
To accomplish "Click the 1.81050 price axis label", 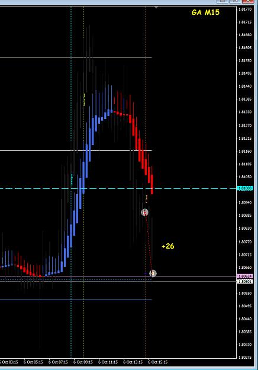I will click(x=245, y=177).
